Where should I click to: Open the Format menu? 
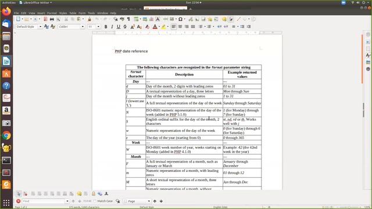click(x=52, y=13)
